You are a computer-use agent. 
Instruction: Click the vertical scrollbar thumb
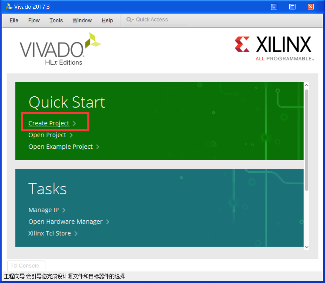pyautogui.click(x=306, y=140)
